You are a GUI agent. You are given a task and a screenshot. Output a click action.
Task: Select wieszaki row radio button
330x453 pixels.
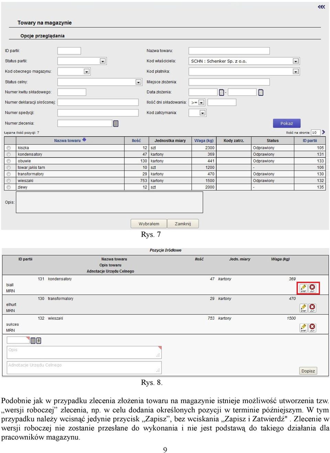pos(9,181)
